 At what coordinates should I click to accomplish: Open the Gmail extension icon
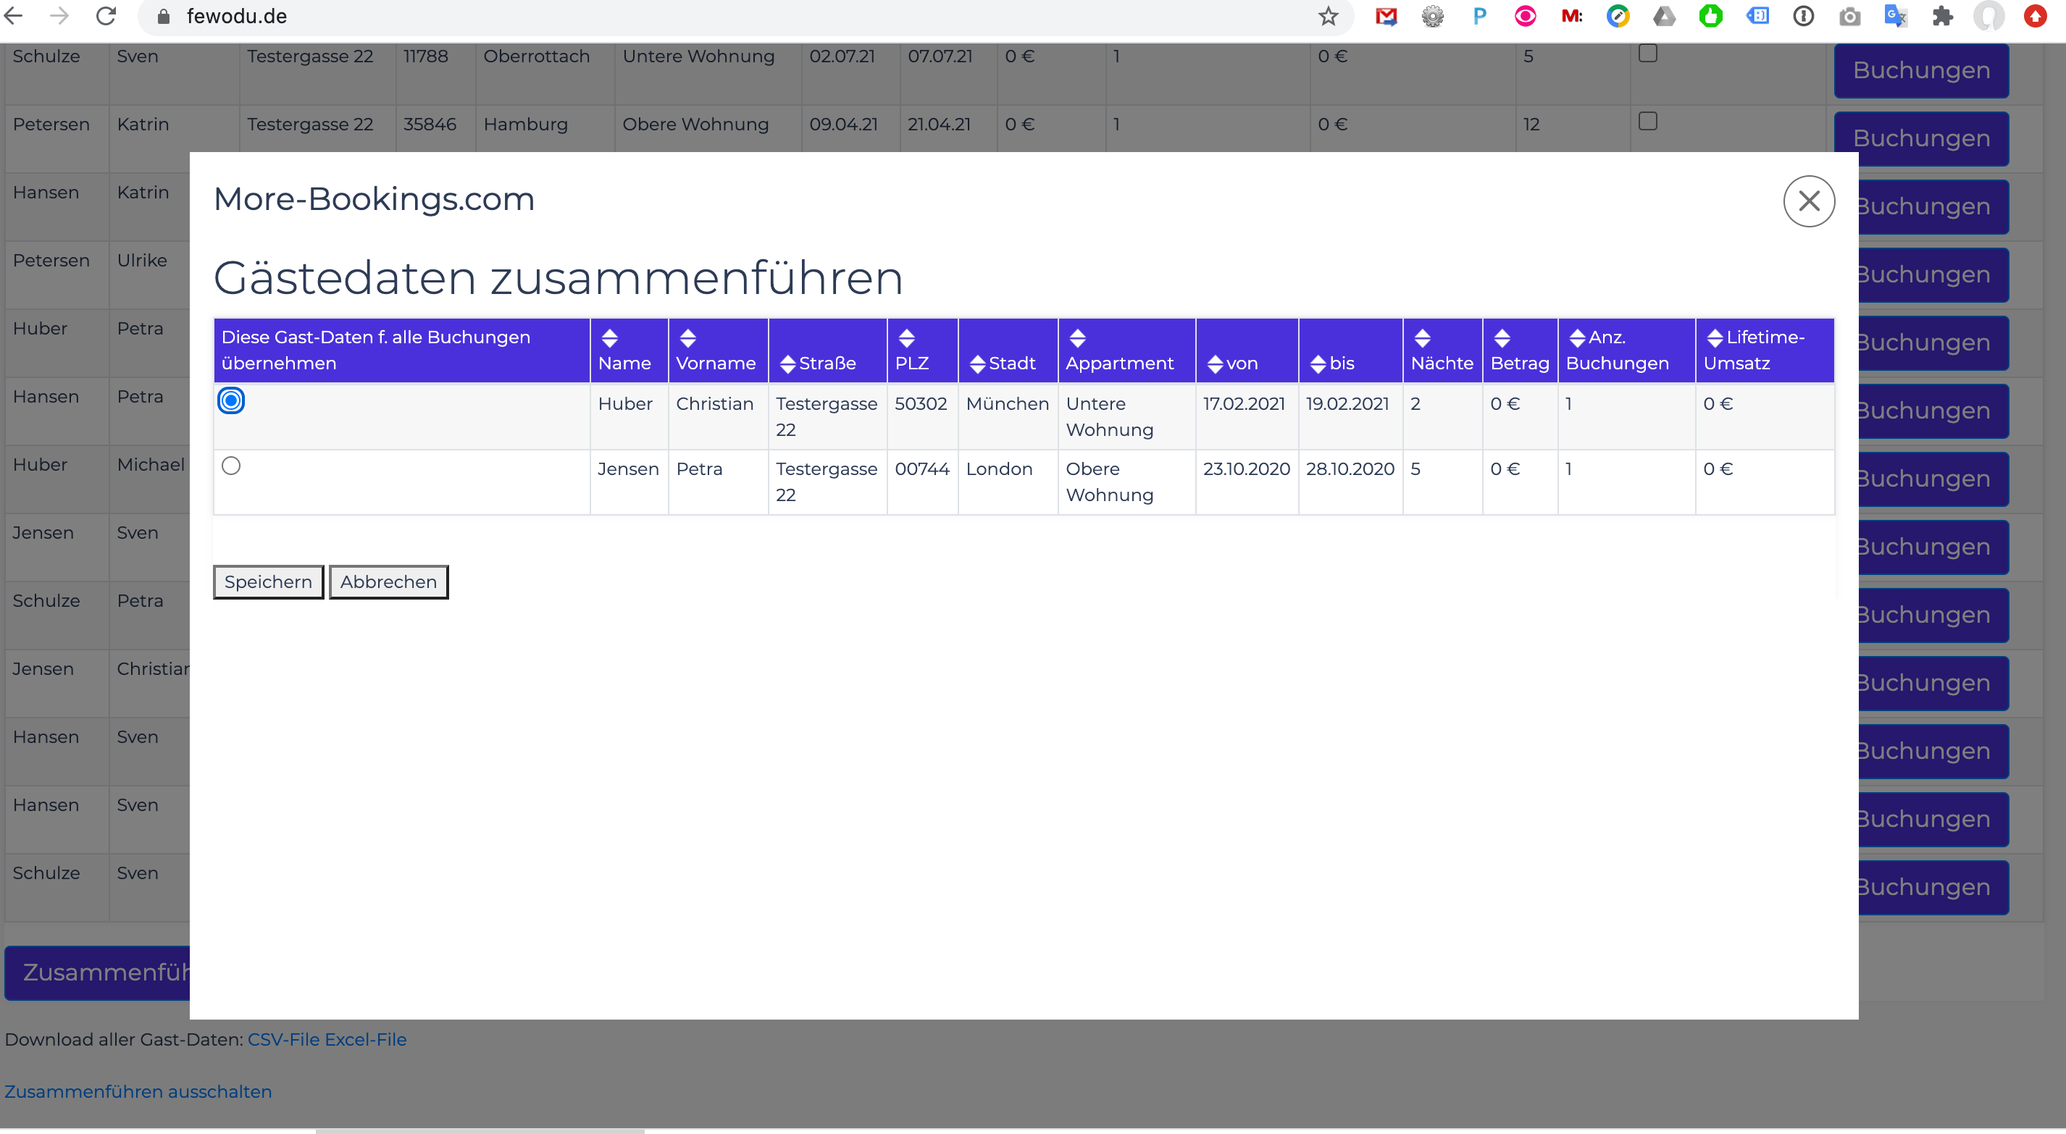click(x=1386, y=16)
